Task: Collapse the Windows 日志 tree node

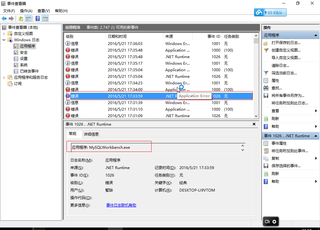Action: 4,40
